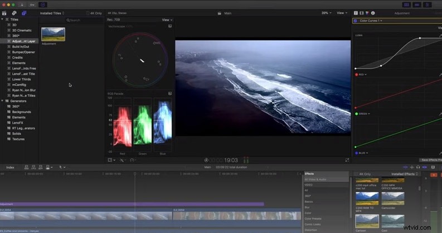This screenshot has width=442, height=233.
Task: Play the clip in the viewer
Action: pyautogui.click(x=206, y=160)
